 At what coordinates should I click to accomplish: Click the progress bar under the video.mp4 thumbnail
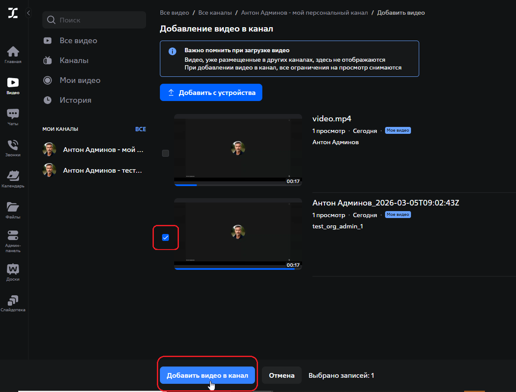click(x=238, y=185)
